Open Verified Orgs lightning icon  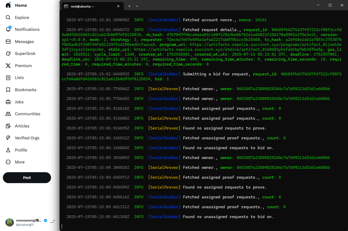[8, 138]
